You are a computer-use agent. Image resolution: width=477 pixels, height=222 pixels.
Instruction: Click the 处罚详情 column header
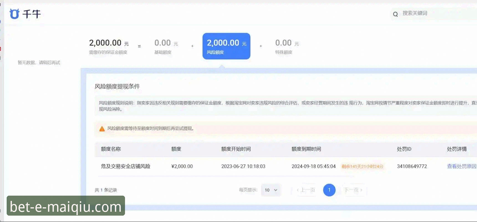(457, 149)
